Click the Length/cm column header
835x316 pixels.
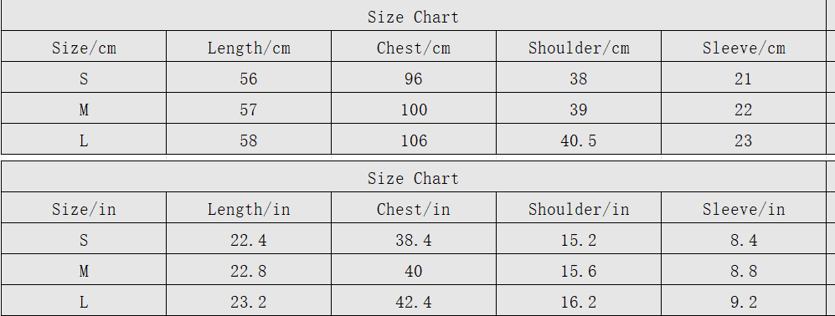[x=249, y=46]
